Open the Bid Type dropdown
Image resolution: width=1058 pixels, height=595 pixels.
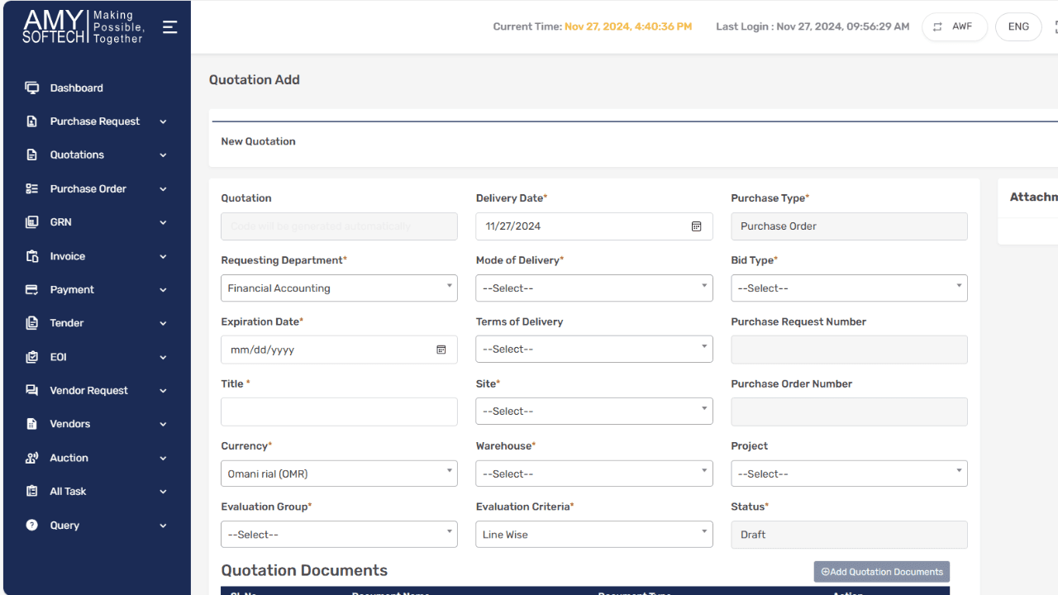849,288
